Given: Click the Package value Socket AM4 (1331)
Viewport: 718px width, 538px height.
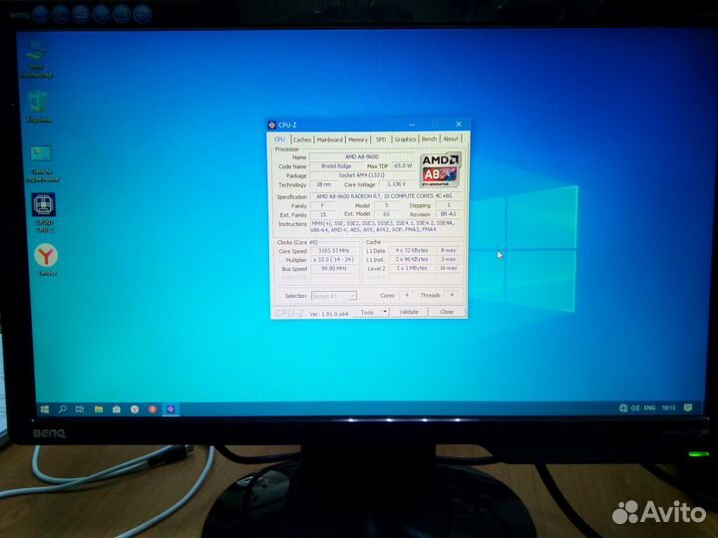Looking at the screenshot, I should [362, 175].
